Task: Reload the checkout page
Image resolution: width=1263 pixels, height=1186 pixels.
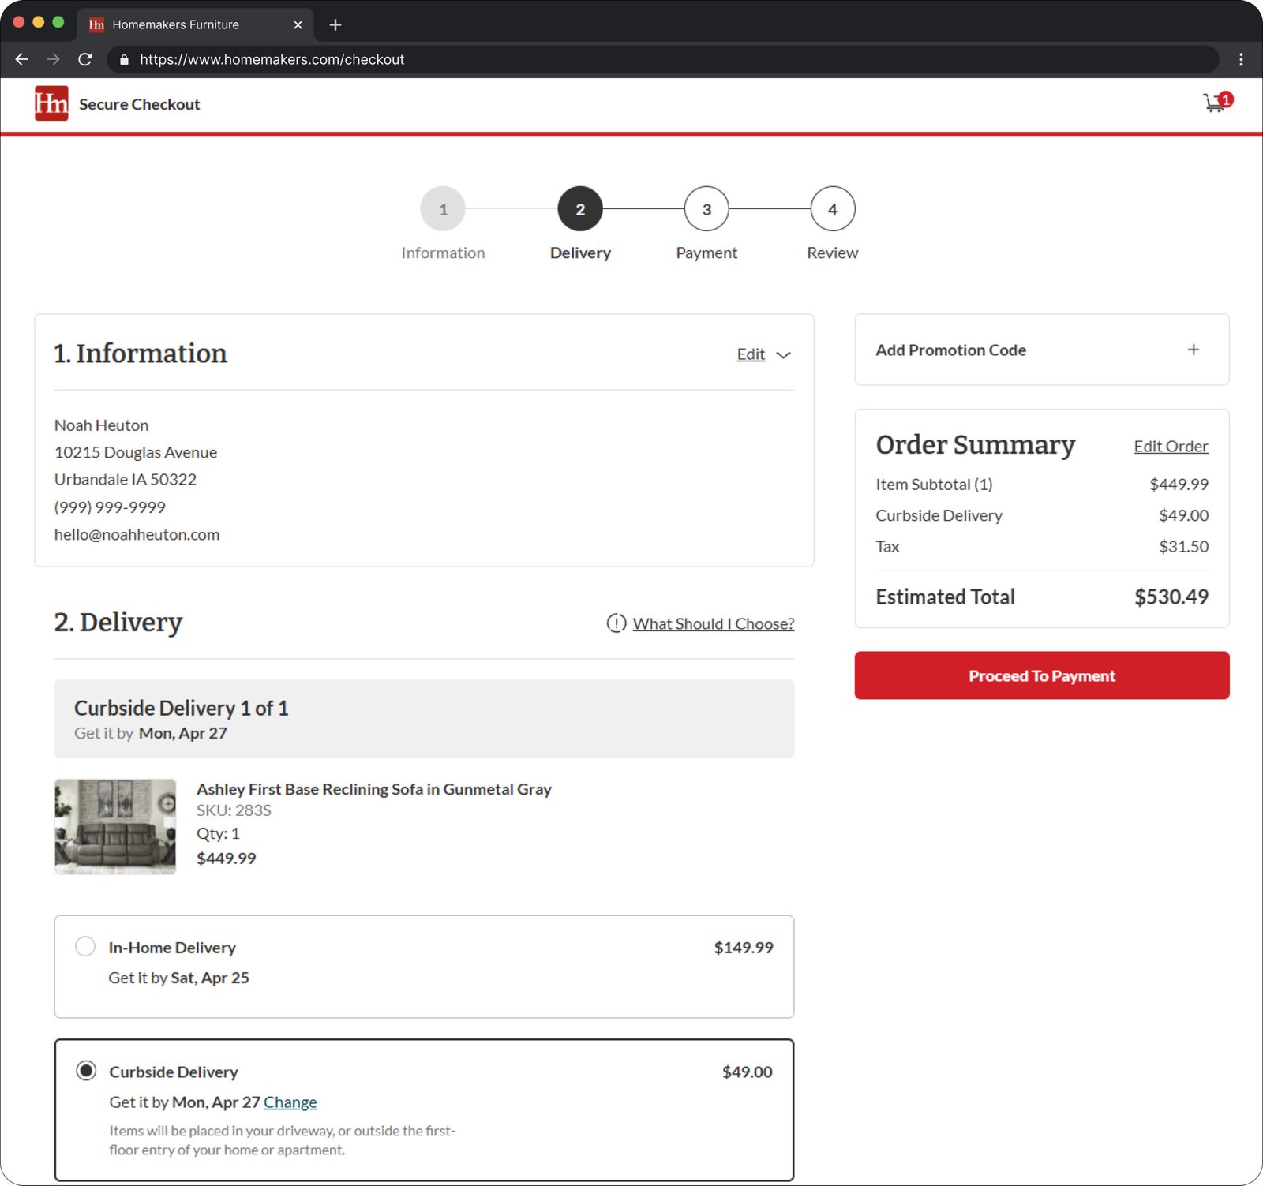Action: (x=85, y=59)
